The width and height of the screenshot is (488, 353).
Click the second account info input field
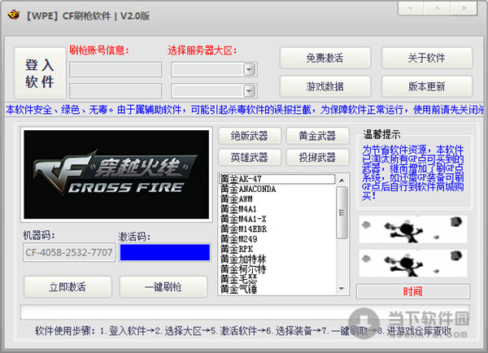115,91
